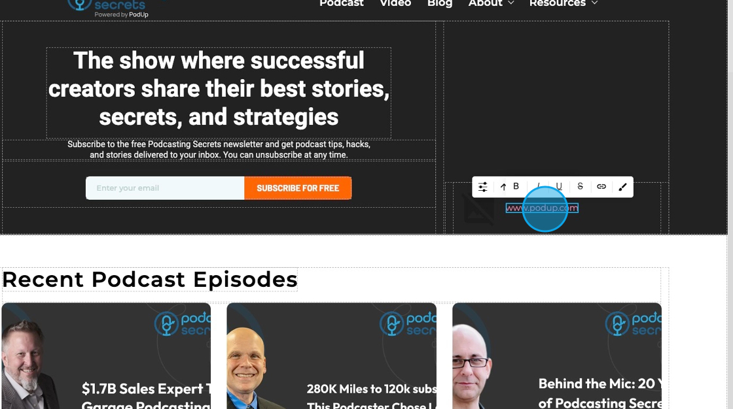The height and width of the screenshot is (409, 733).
Task: Select the missing image placeholder icon
Action: tap(479, 208)
